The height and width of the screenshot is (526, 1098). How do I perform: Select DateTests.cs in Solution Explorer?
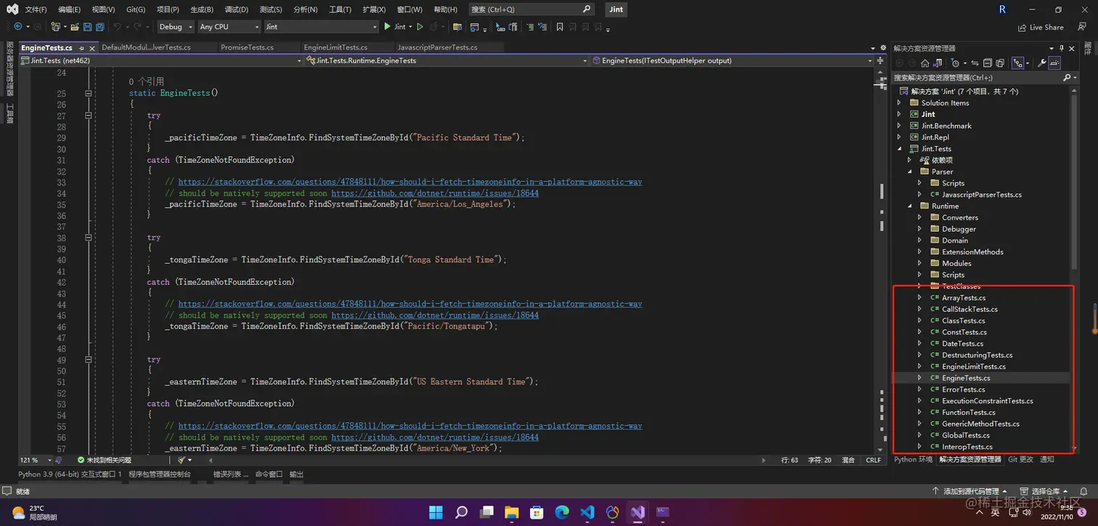coord(962,344)
